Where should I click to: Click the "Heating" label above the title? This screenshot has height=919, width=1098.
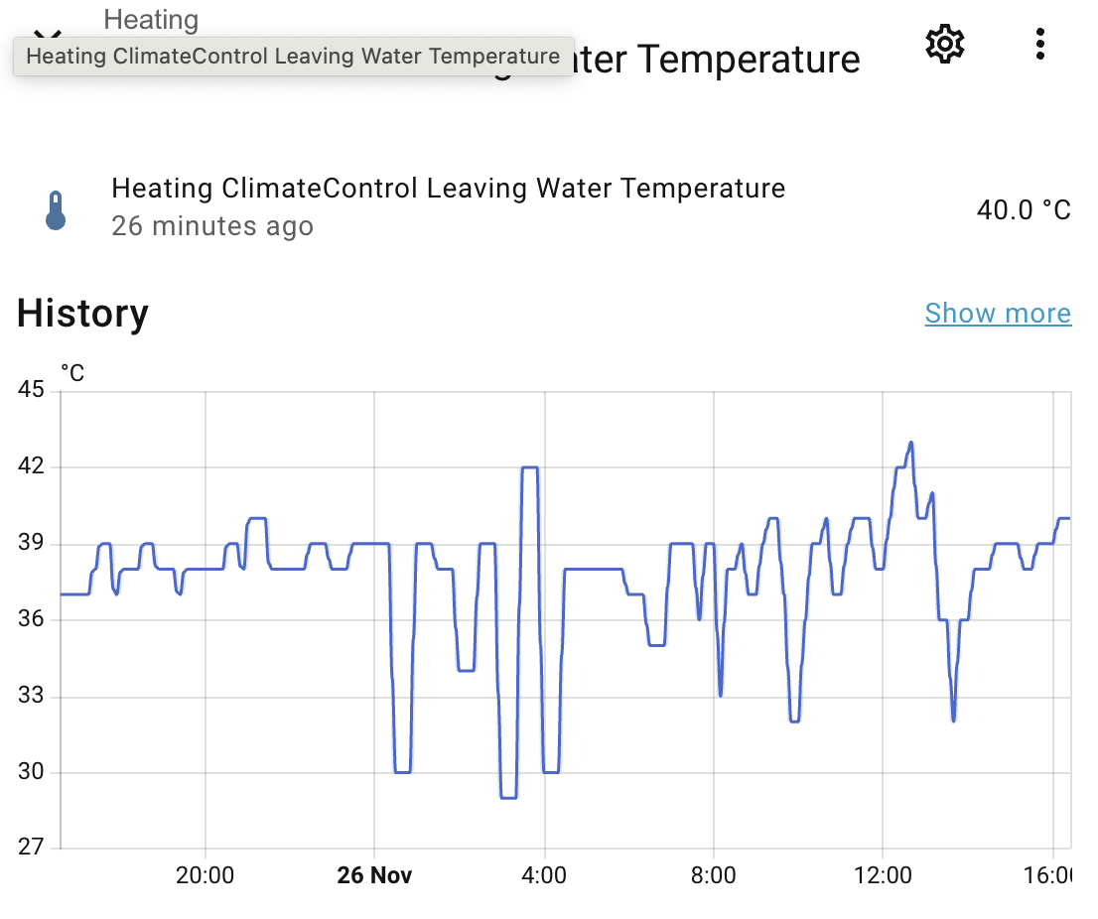tap(151, 20)
